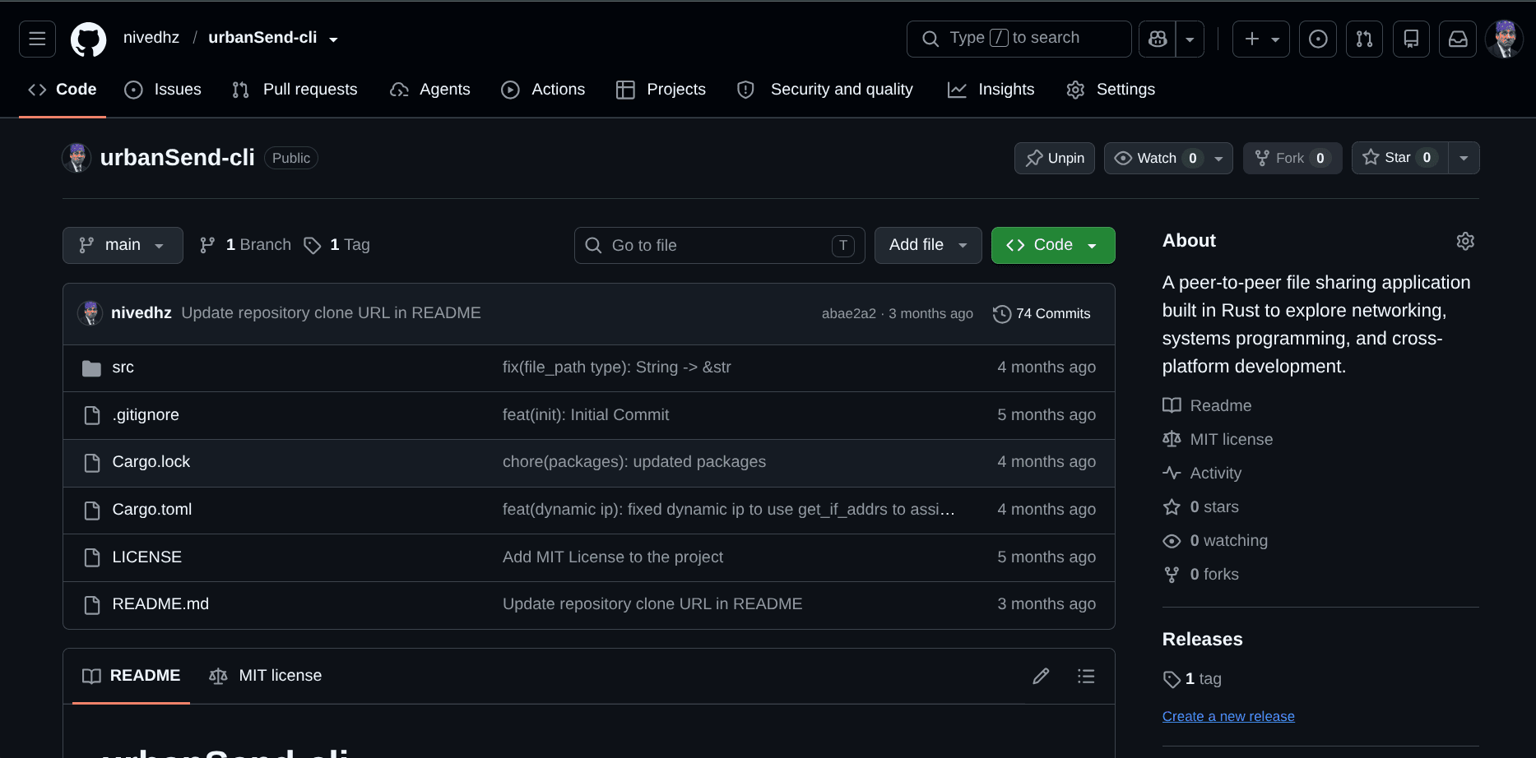
Task: Open the abae2a2 commit hash
Action: (848, 314)
